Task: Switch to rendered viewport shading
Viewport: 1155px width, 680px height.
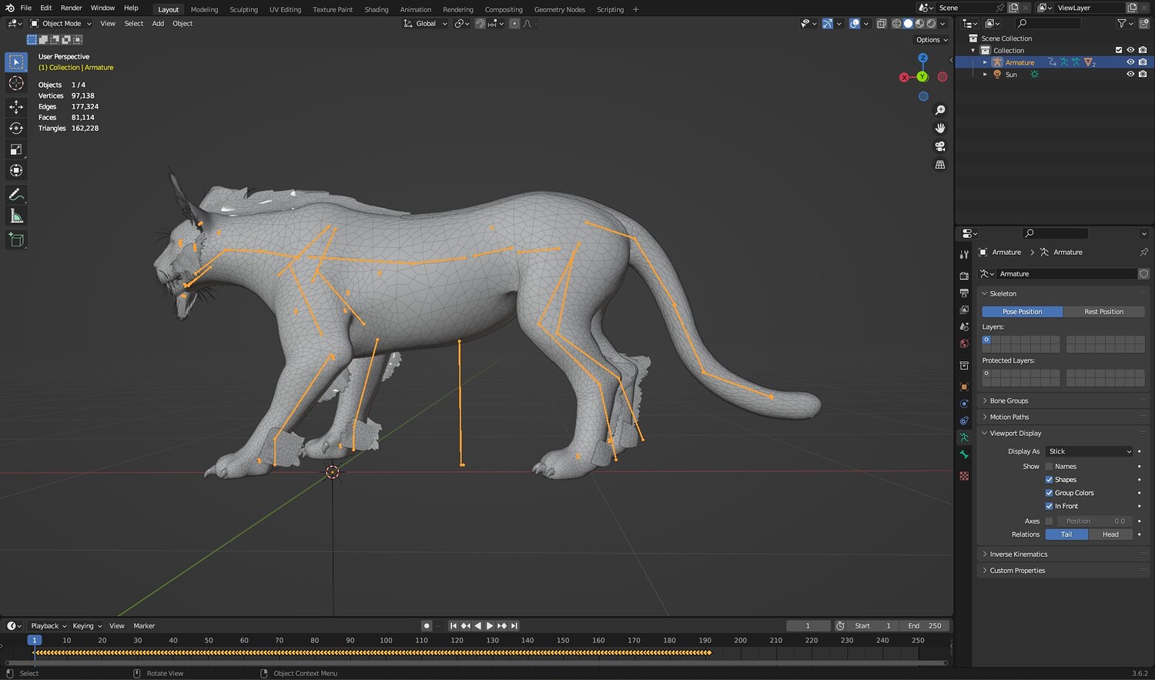Action: point(931,24)
